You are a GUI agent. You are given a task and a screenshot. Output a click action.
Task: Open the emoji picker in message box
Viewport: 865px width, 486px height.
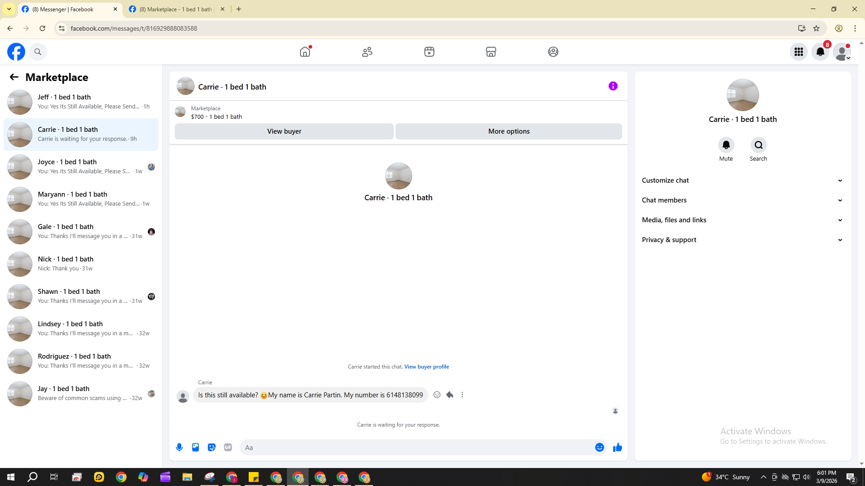pyautogui.click(x=599, y=447)
